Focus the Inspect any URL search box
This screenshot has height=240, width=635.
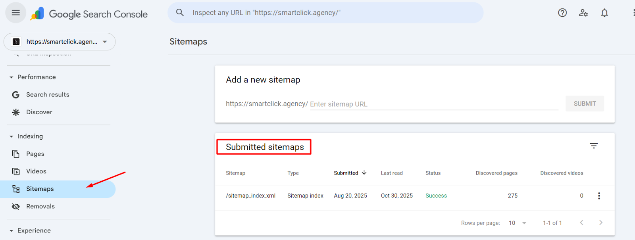pyautogui.click(x=325, y=13)
